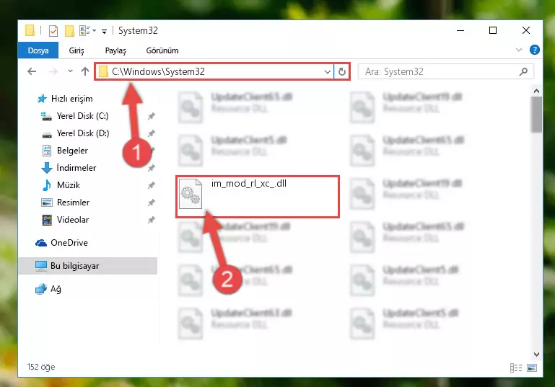Open the Belgeler folder
This screenshot has height=387, width=555.
(x=72, y=151)
